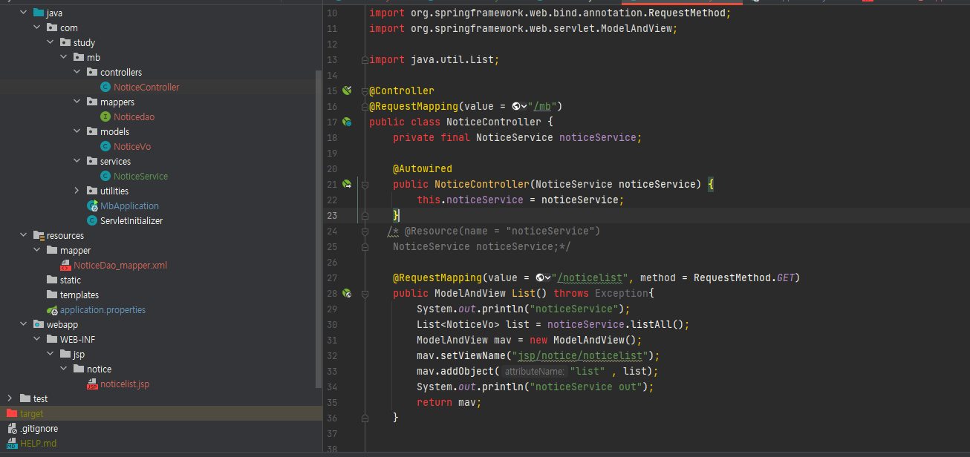Click the "import java.util.List;" statement

(434, 59)
